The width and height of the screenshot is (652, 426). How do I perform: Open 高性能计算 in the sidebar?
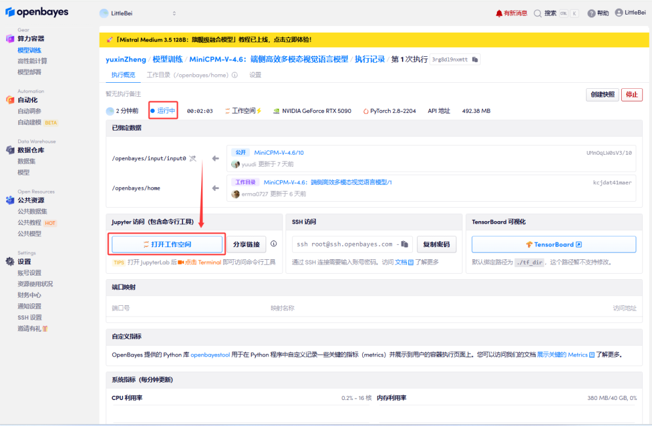[33, 61]
